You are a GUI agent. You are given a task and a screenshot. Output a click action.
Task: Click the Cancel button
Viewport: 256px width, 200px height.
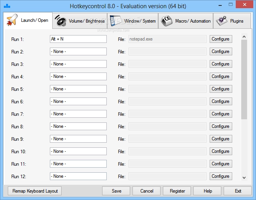[x=147, y=191]
